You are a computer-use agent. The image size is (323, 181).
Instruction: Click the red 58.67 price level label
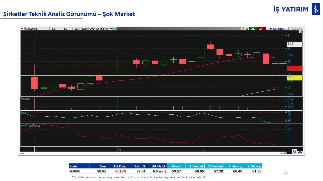[x=294, y=68]
